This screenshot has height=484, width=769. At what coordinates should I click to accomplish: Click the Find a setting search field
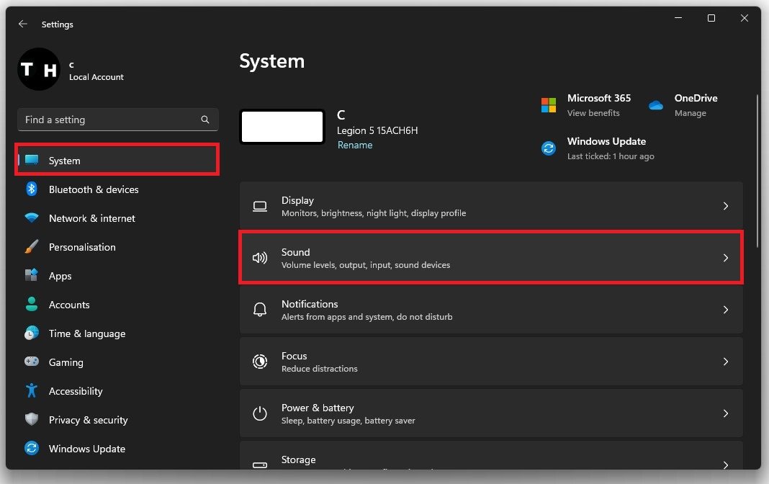click(x=108, y=120)
